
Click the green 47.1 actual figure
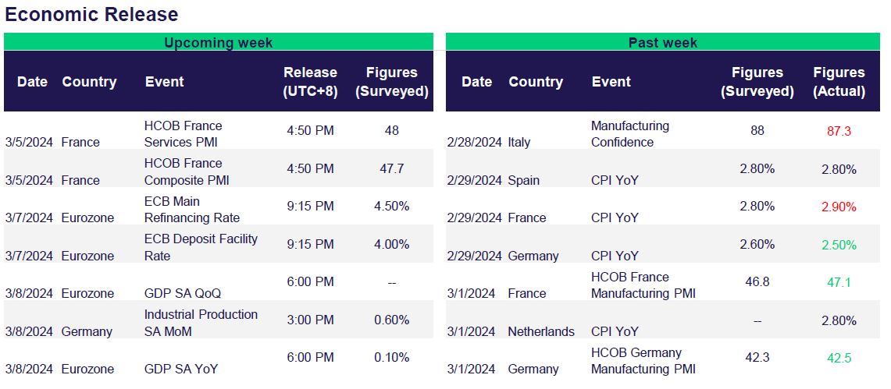839,282
